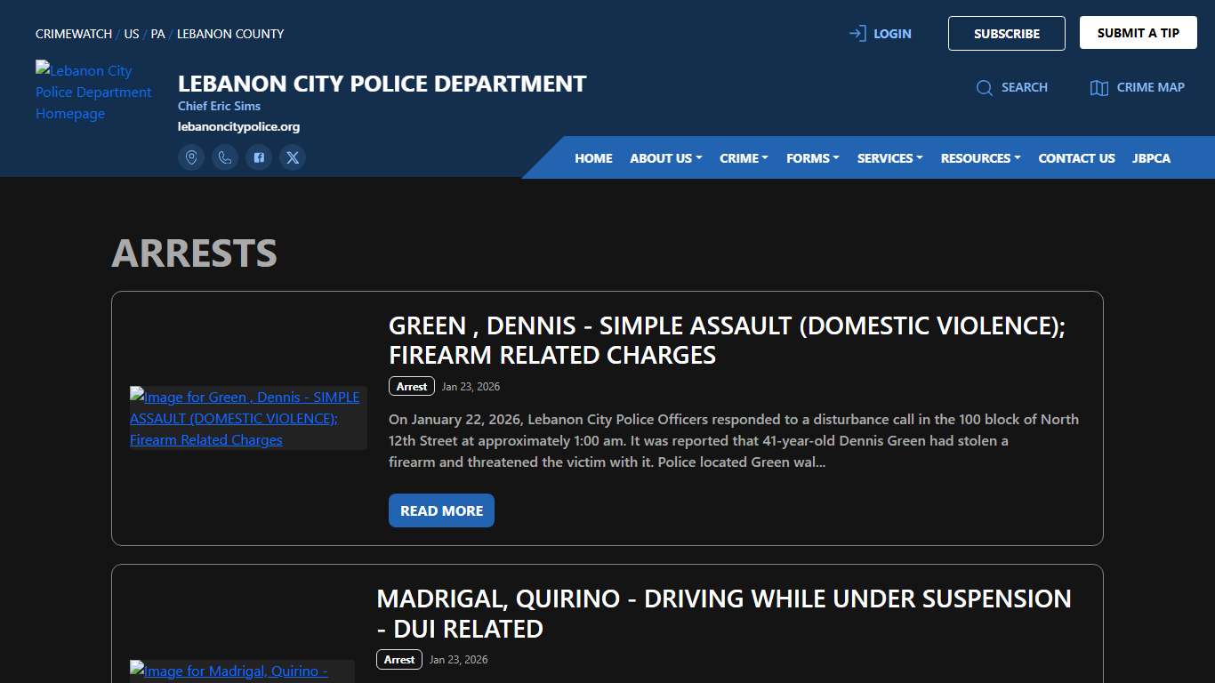Click the Lebanon City Police Department homepage logo
The width and height of the screenshot is (1215, 683).
(x=93, y=92)
